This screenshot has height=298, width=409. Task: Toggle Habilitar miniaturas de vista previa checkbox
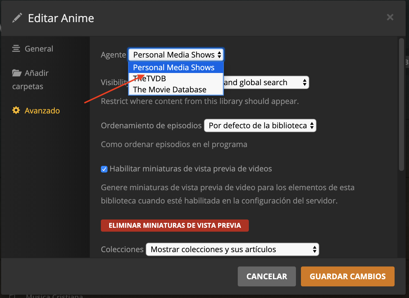104,169
